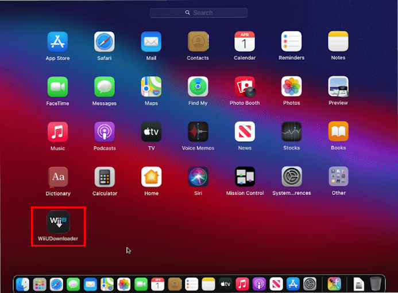Launch Safari from the Launchpad grid

point(105,42)
